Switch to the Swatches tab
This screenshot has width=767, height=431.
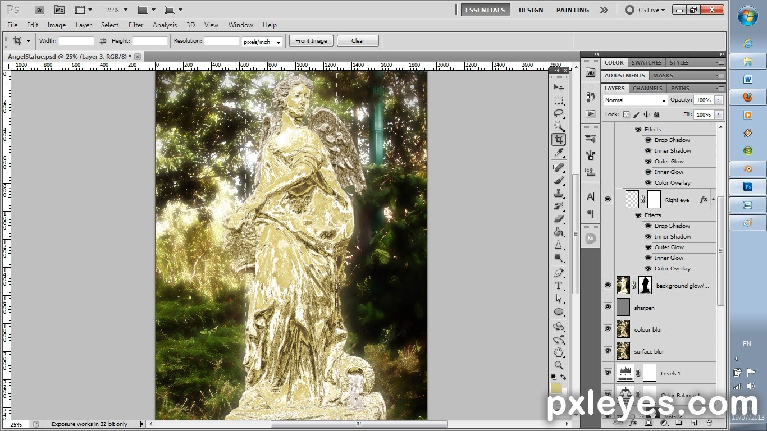[x=646, y=62]
